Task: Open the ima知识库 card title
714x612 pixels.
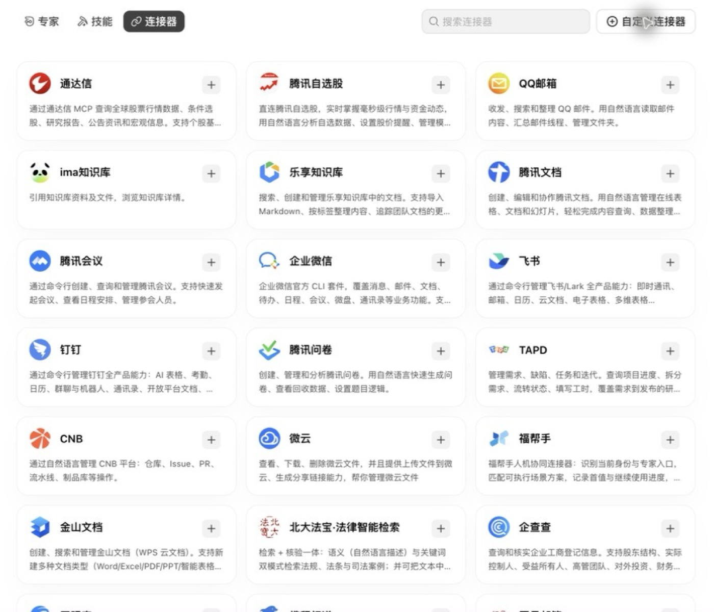Action: (85, 172)
